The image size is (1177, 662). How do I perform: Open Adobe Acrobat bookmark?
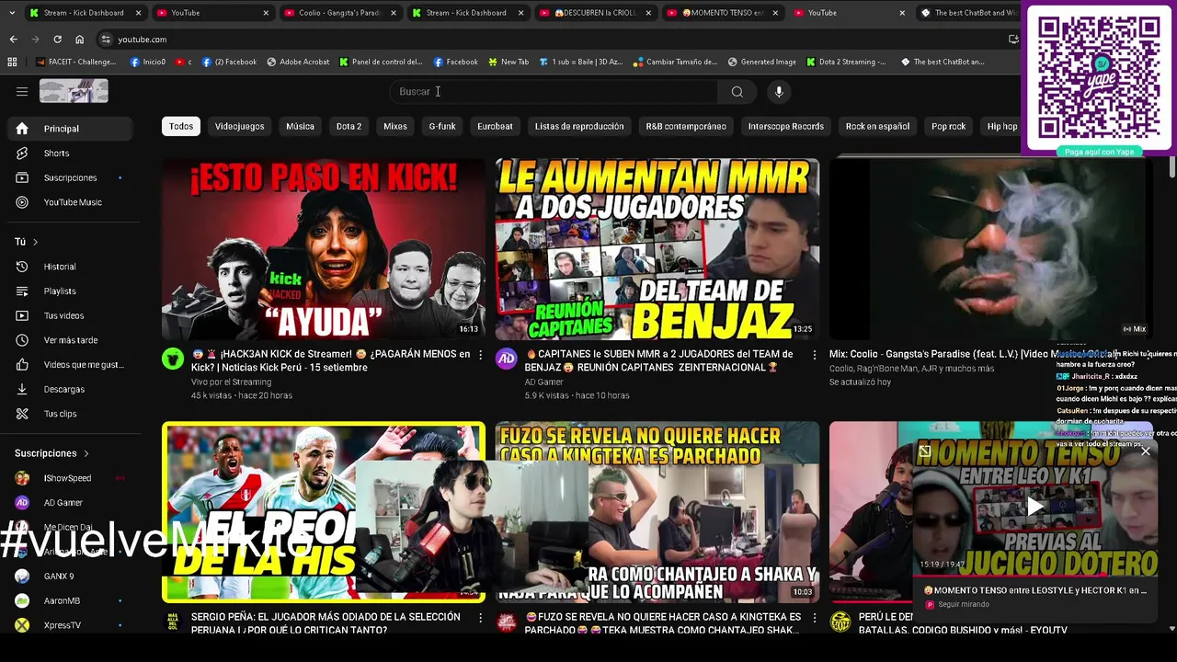click(x=298, y=62)
